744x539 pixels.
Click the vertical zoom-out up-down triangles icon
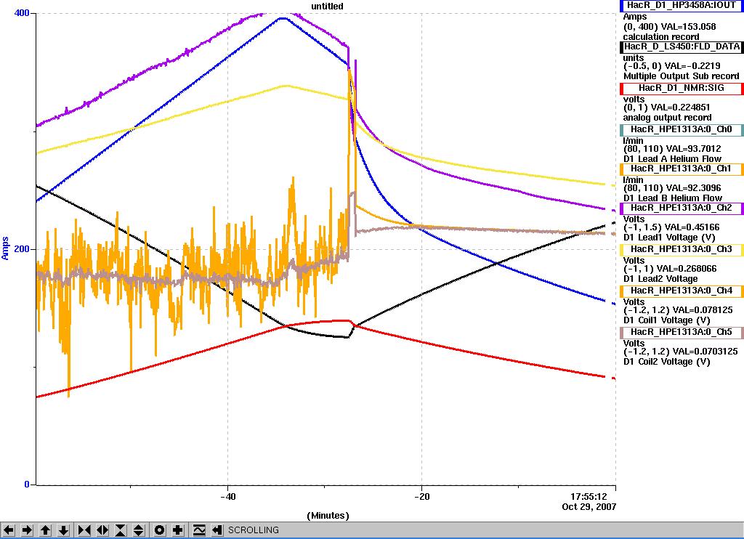tap(139, 530)
